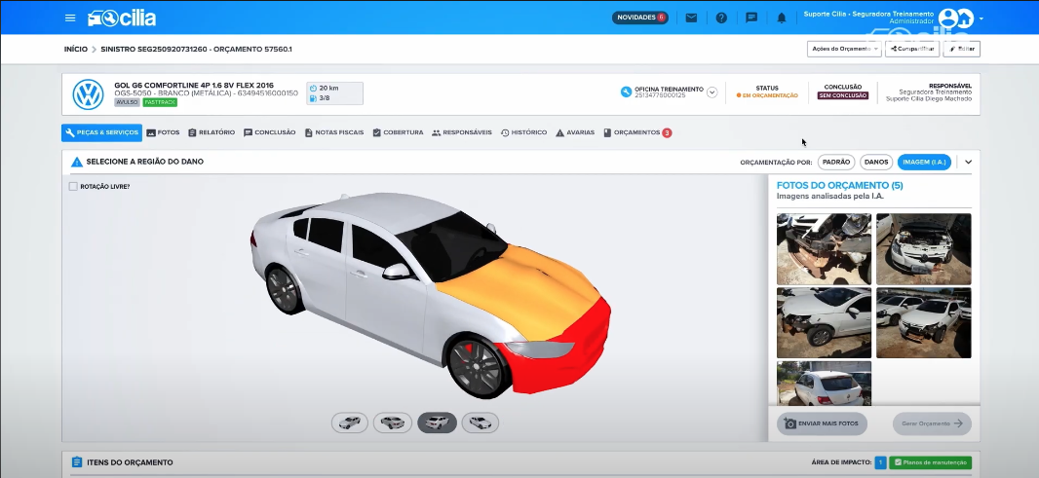This screenshot has width=1039, height=478.
Task: Expand the Oficina Treinamento chevron
Action: click(x=712, y=92)
